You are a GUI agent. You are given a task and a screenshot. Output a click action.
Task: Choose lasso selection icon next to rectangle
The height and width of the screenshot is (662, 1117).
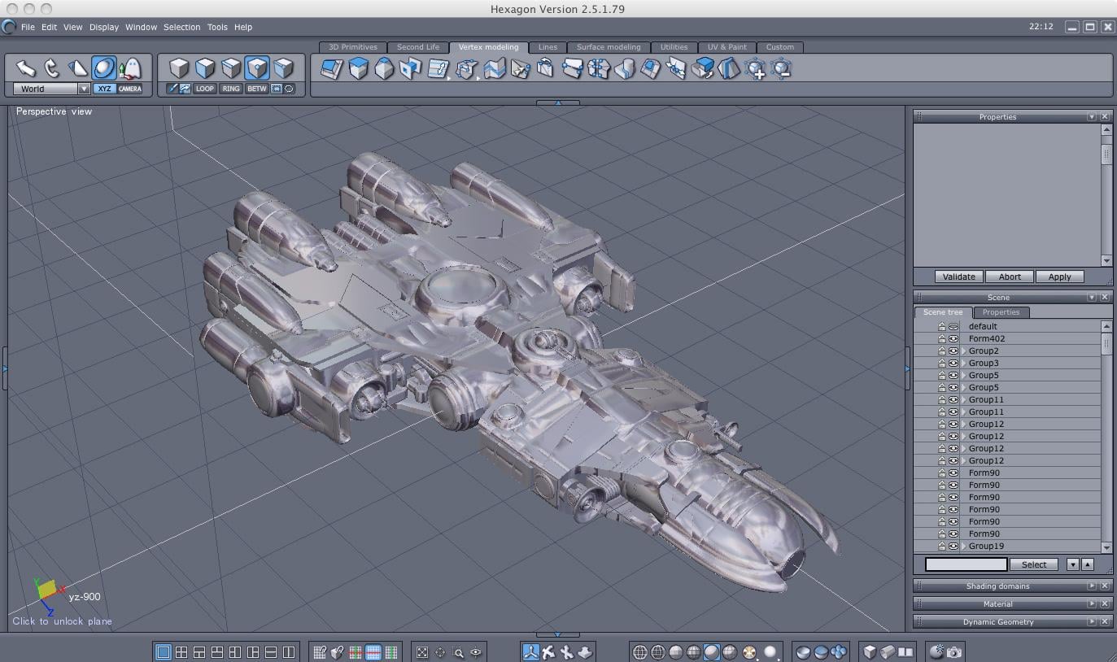[289, 89]
